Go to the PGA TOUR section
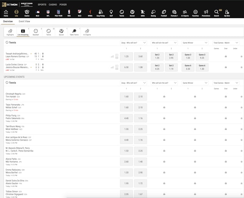This screenshot has width=244, height=198. (59, 13)
